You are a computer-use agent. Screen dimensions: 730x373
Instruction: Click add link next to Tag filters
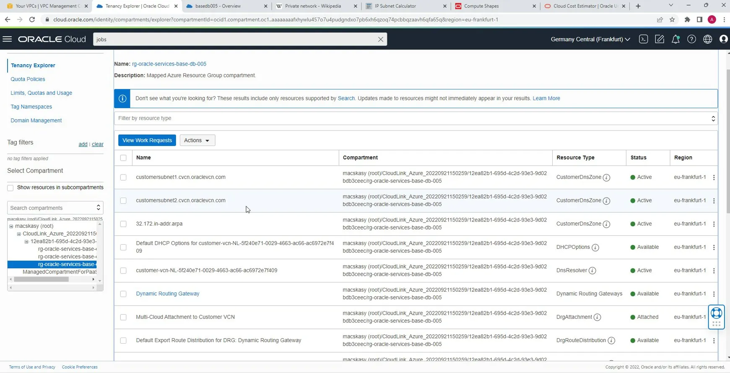[83, 144]
